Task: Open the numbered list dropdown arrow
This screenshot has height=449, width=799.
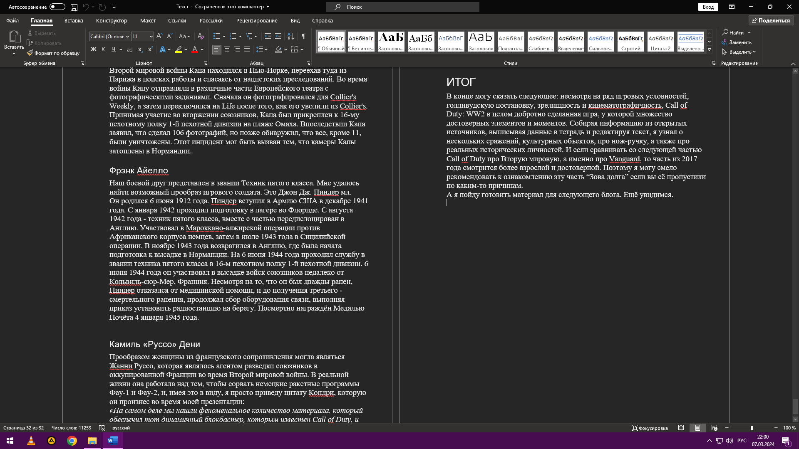Action: point(240,36)
